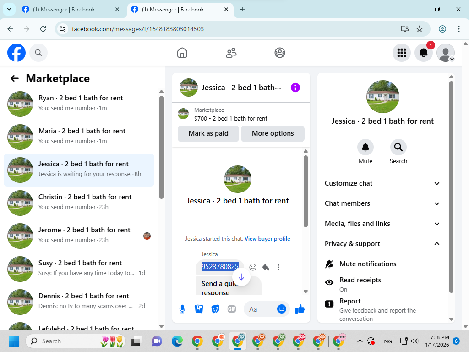This screenshot has width=469, height=352.
Task: Open the profile circle icon in top navigation
Action: click(280, 53)
